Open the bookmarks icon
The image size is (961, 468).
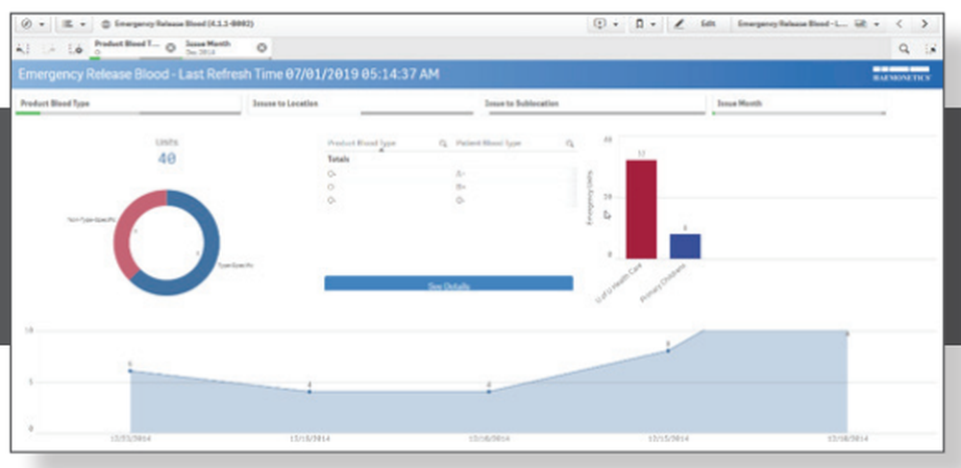(x=640, y=24)
